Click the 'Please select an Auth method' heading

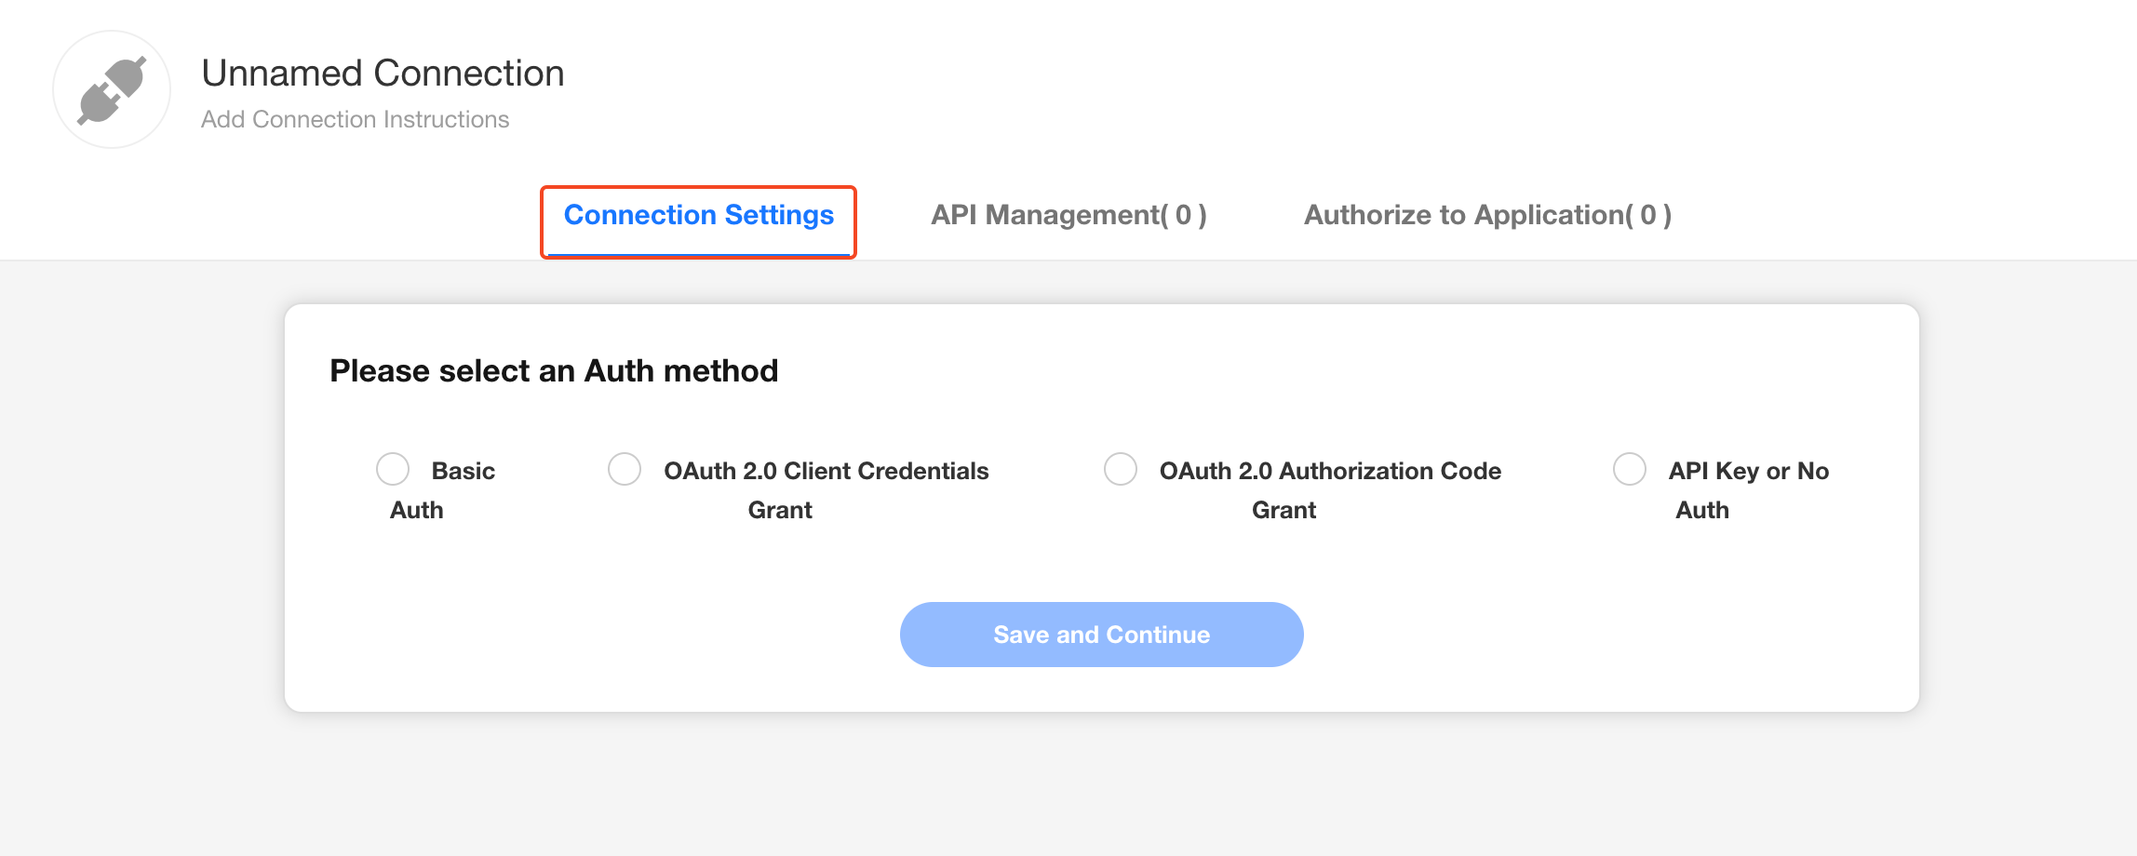click(554, 371)
